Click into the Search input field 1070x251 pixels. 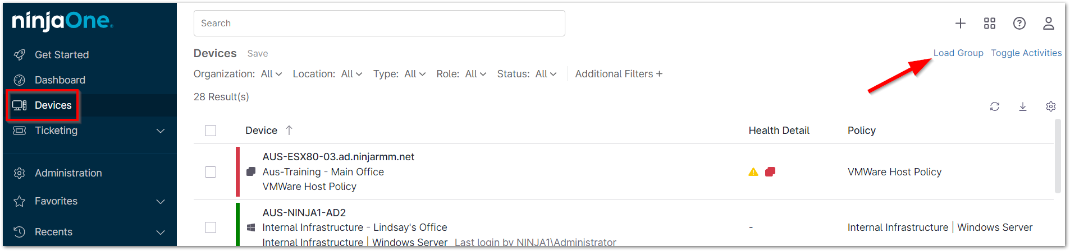[379, 23]
